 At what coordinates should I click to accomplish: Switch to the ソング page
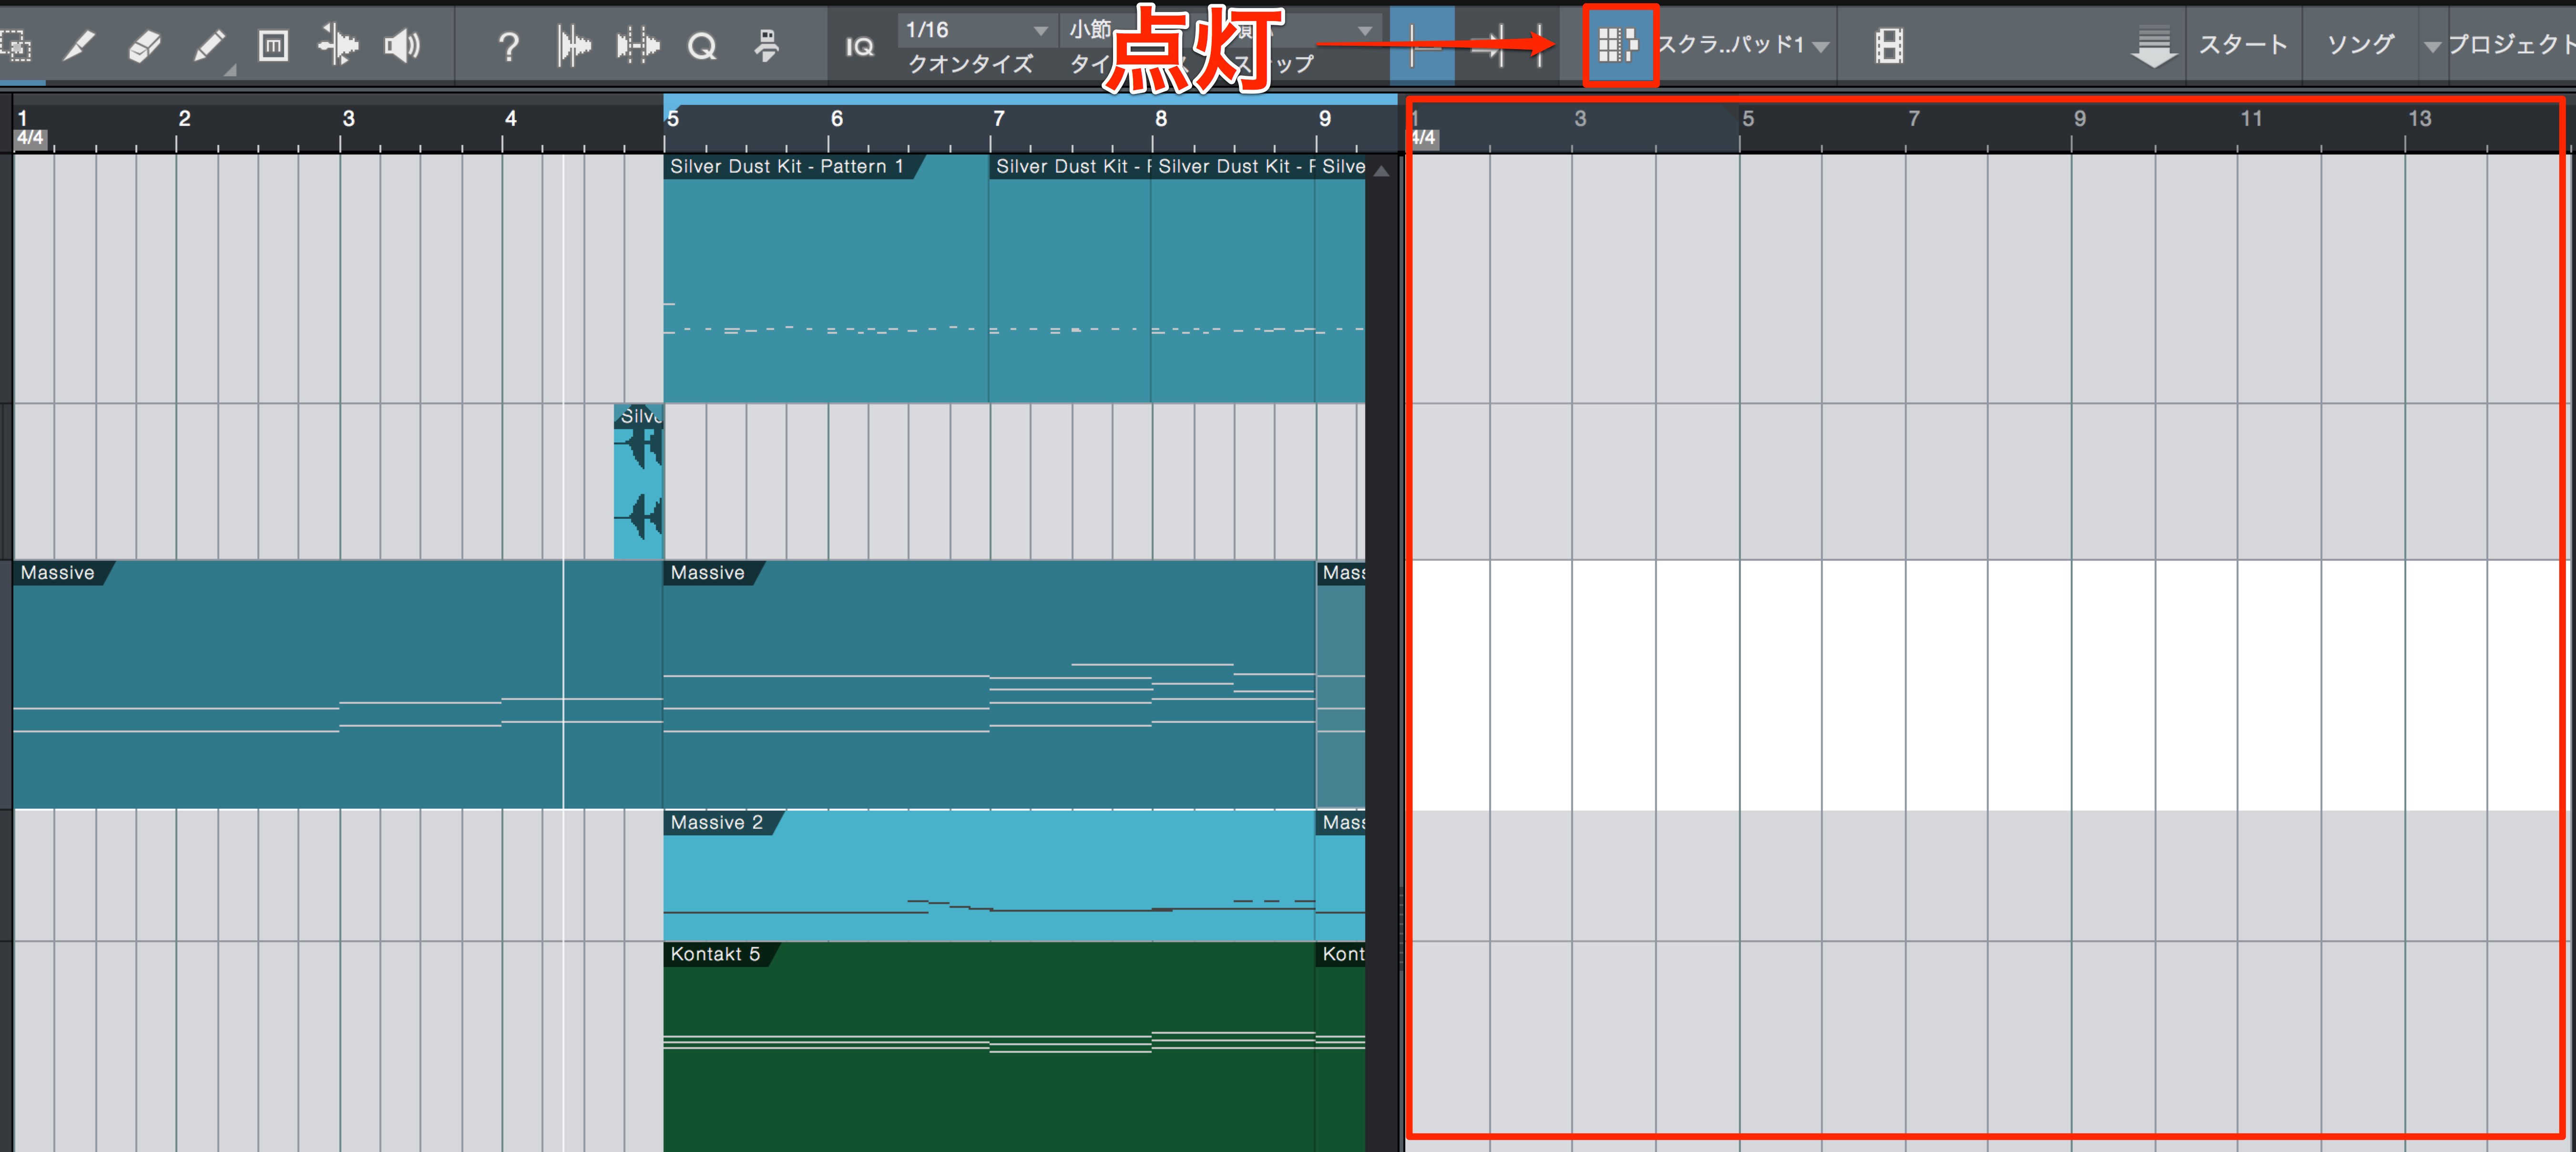[x=2360, y=45]
